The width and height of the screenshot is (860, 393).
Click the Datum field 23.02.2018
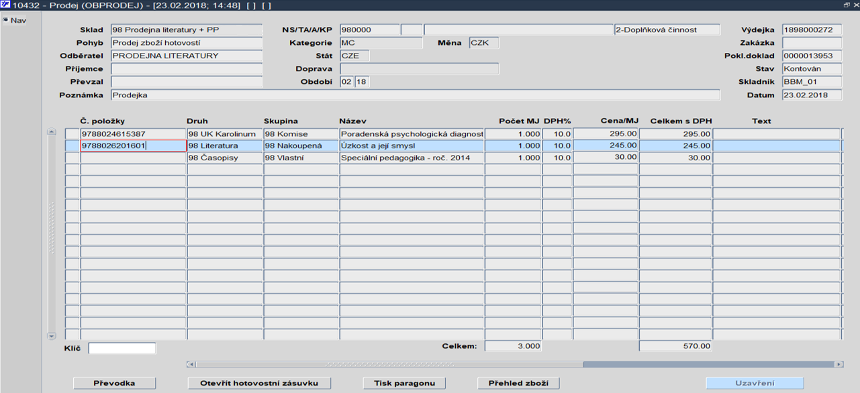click(812, 95)
